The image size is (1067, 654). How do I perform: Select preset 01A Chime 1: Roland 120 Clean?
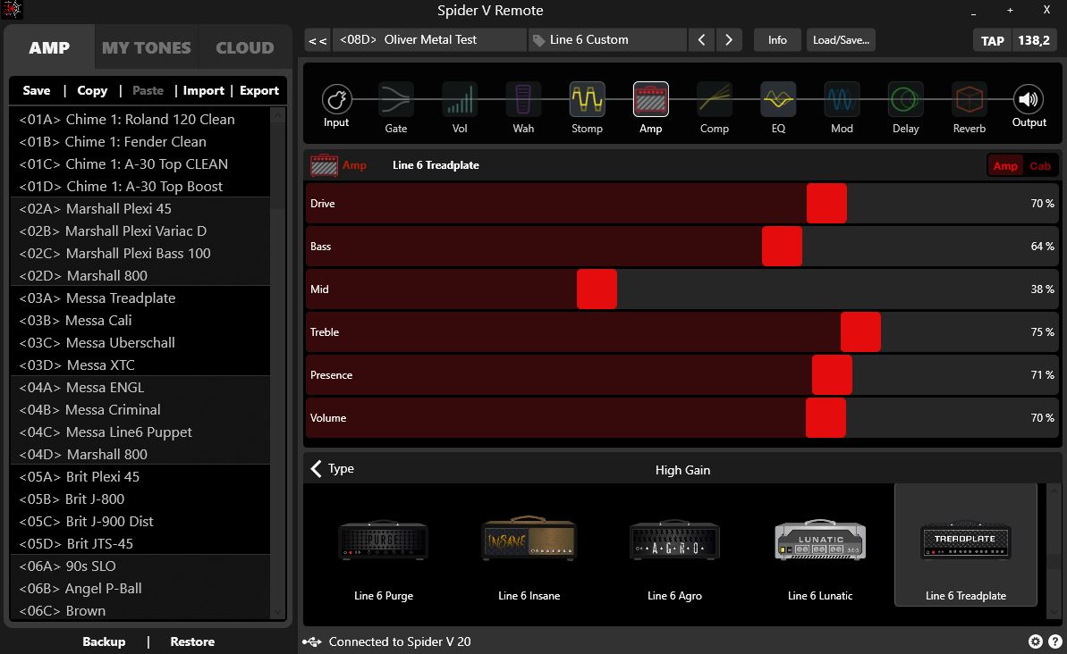(x=140, y=120)
